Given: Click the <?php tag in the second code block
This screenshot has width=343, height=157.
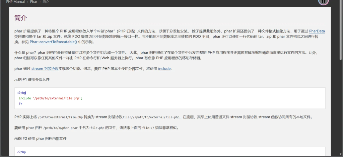Looking at the screenshot, I should click(x=21, y=152).
